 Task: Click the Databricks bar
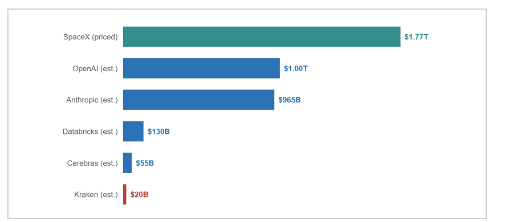(x=133, y=131)
